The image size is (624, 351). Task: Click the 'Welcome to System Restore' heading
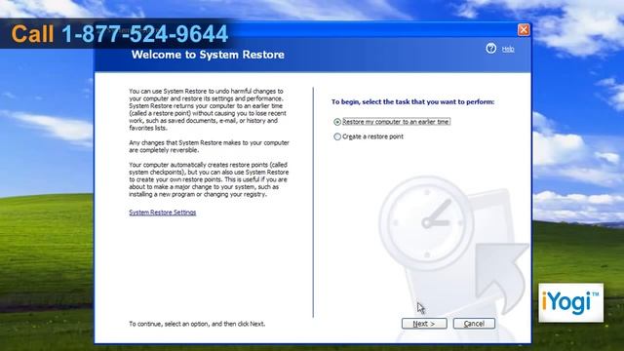point(208,55)
